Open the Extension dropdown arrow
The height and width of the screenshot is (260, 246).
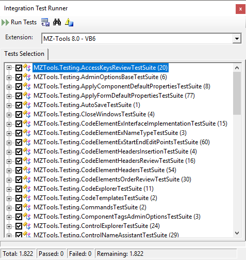(237, 38)
